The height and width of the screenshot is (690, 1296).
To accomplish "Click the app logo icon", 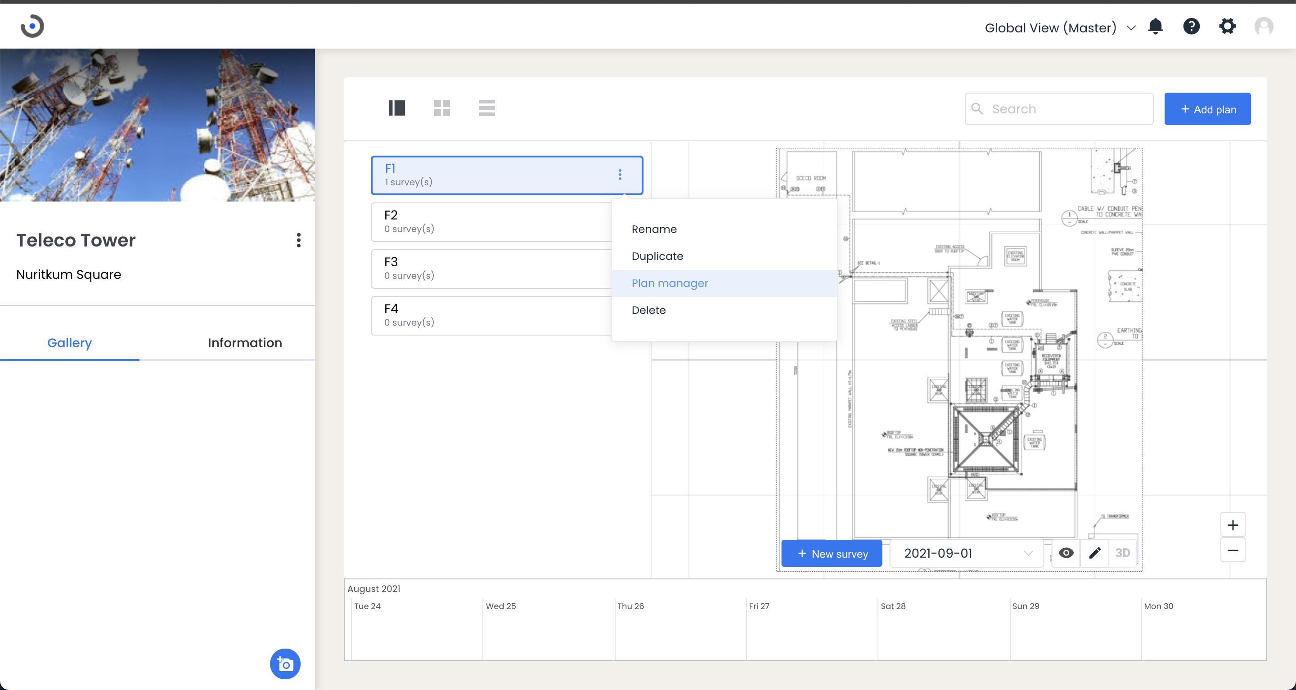I will click(32, 26).
